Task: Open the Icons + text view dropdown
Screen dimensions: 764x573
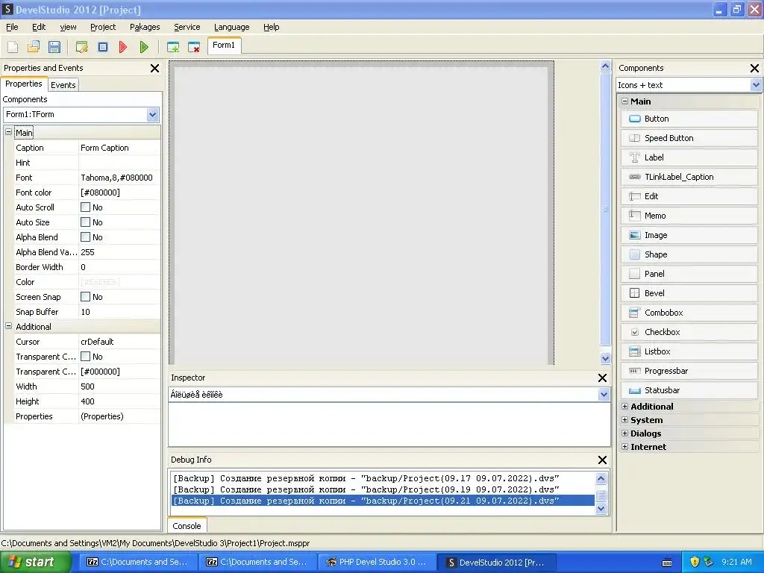Action: tap(756, 85)
